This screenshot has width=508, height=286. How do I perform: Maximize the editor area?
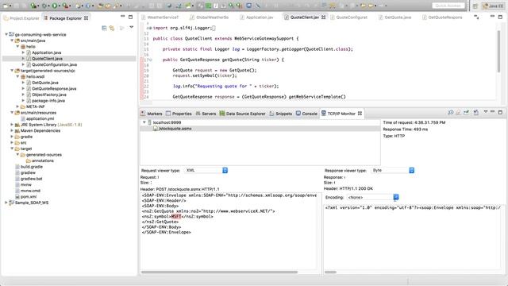pos(500,17)
